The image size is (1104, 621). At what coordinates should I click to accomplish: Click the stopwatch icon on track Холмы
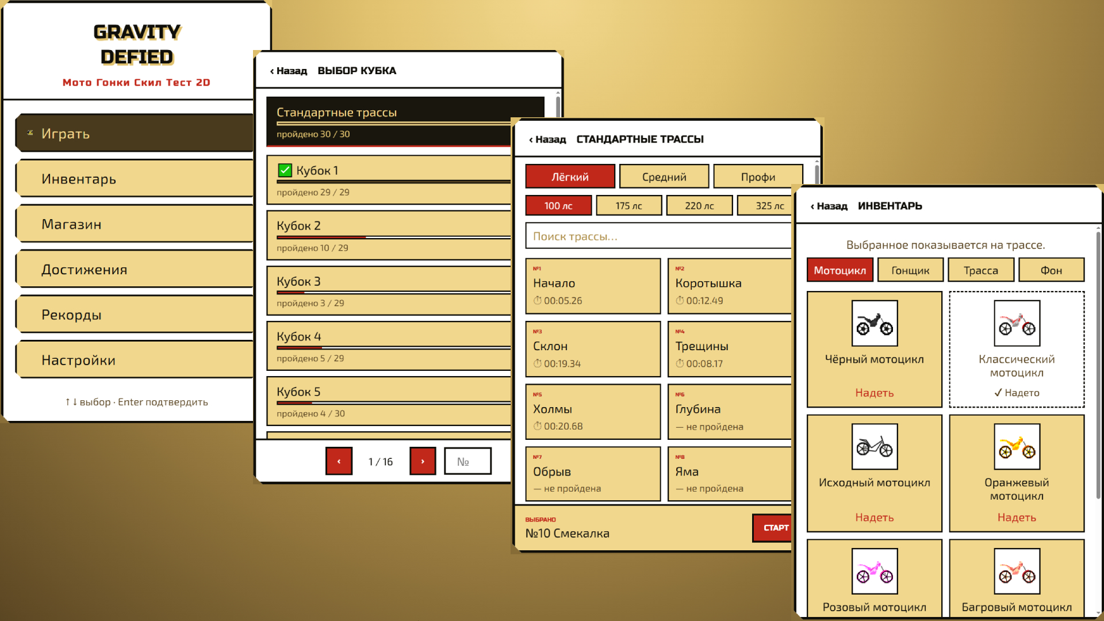[537, 426]
